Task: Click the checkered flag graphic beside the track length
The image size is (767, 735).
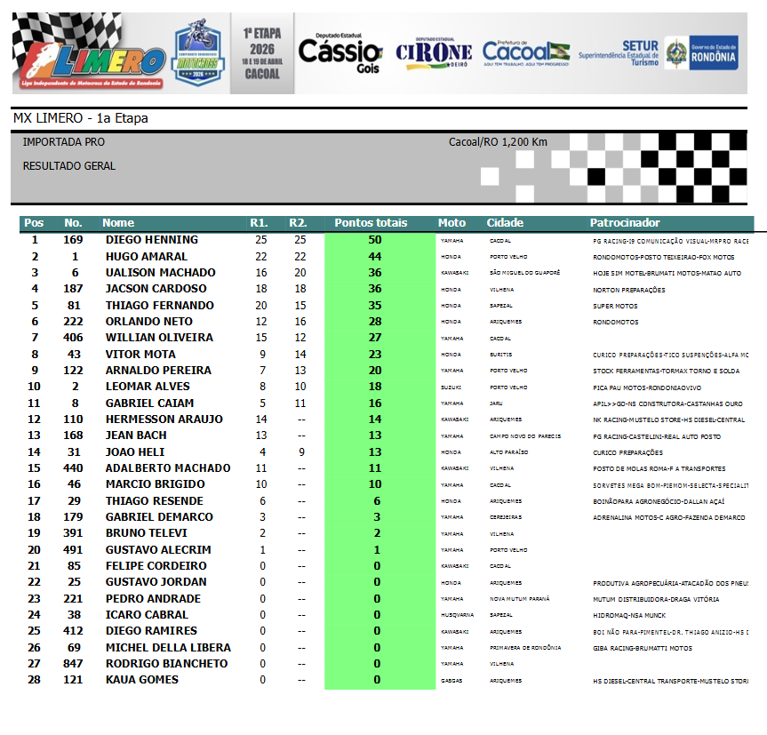Action: (656, 167)
